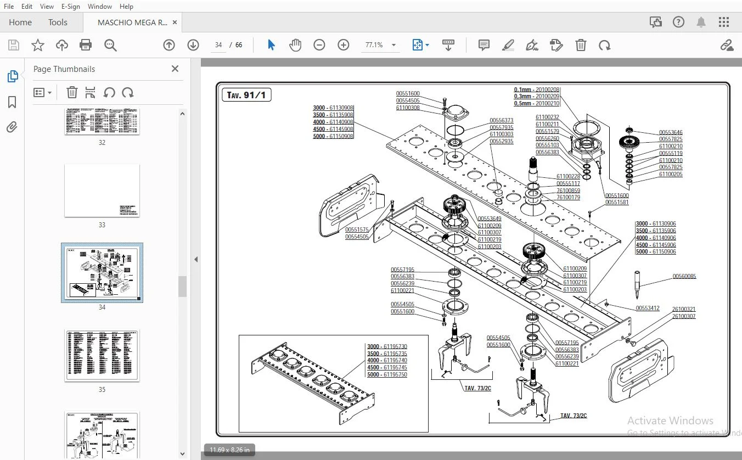742x460 pixels.
Task: Click part number 00553646 in the diagram
Action: [x=671, y=132]
